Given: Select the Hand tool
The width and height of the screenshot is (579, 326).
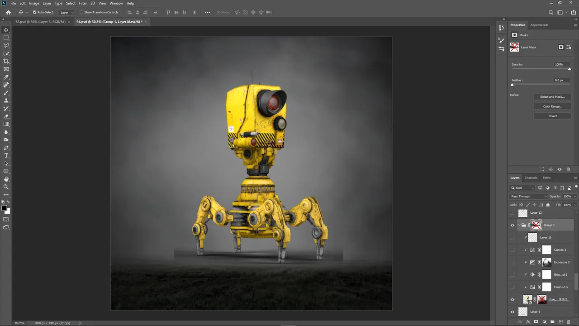Looking at the screenshot, I should [6, 179].
